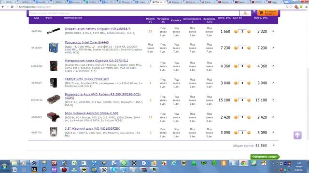The height and width of the screenshot is (173, 309).
Task: Open Skype from the taskbar
Action: tap(114, 170)
